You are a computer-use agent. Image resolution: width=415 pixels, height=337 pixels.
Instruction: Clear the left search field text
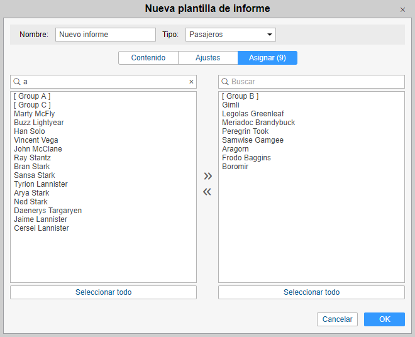[x=191, y=82]
